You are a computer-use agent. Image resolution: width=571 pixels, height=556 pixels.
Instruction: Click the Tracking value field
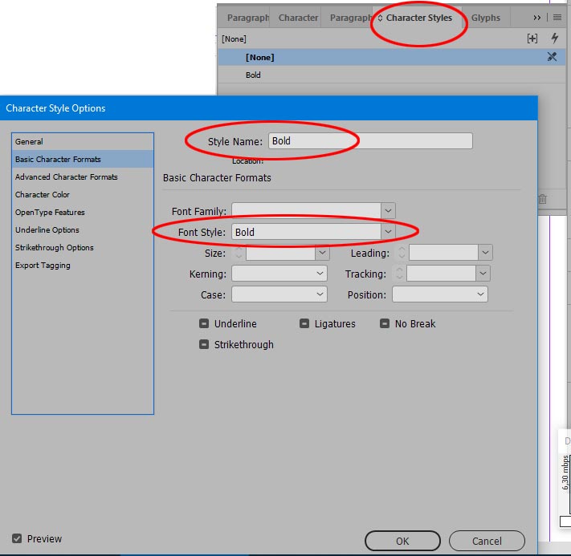(441, 274)
